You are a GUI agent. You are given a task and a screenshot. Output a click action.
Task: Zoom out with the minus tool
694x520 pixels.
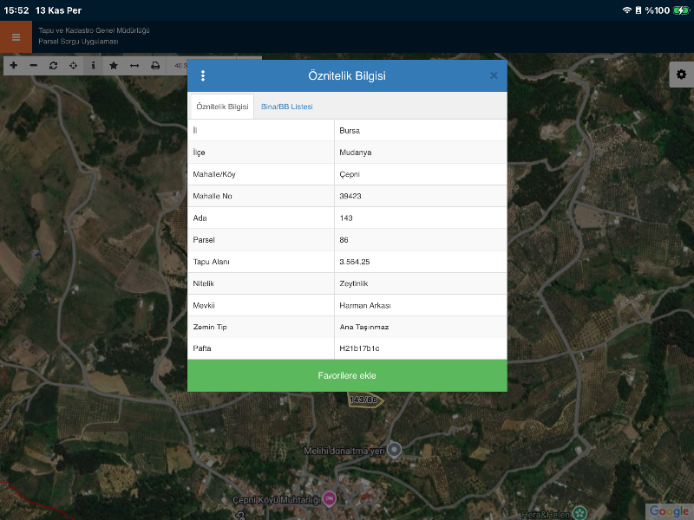(x=34, y=66)
